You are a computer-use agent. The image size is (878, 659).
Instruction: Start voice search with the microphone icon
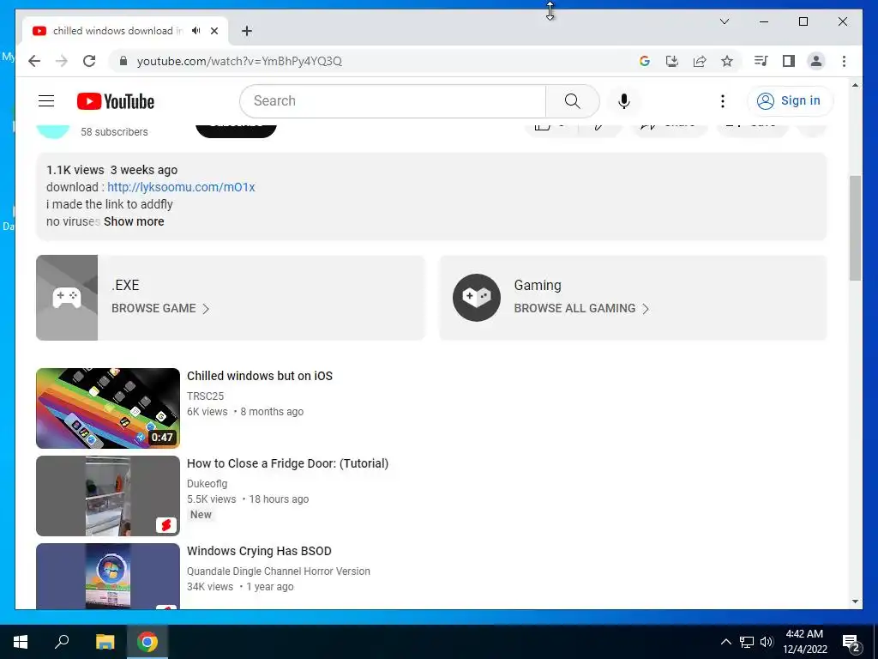[x=624, y=101]
